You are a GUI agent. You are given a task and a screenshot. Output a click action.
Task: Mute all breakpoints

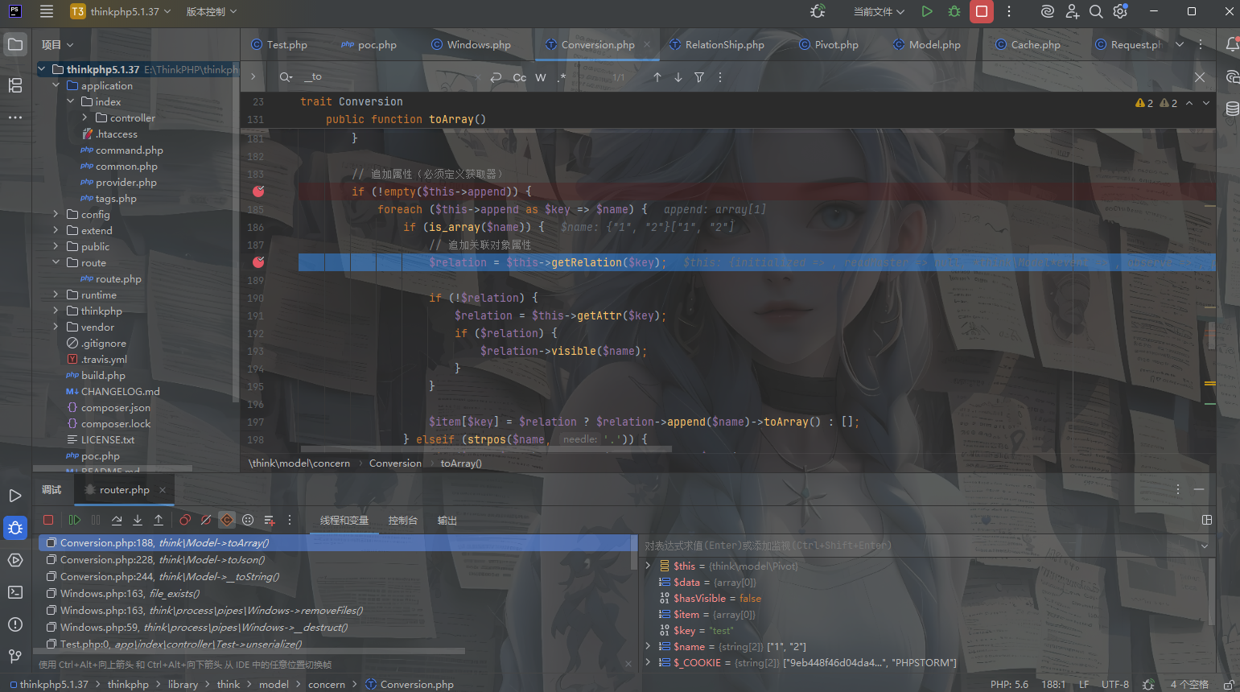point(206,521)
